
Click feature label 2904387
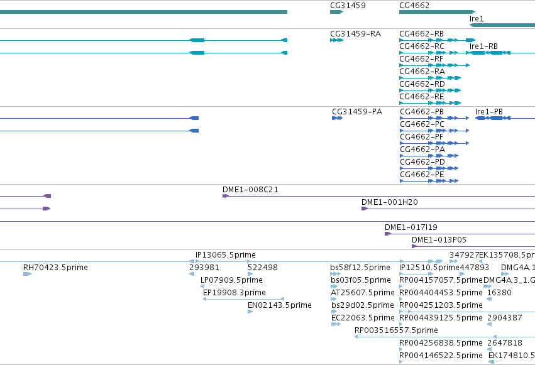tap(505, 319)
